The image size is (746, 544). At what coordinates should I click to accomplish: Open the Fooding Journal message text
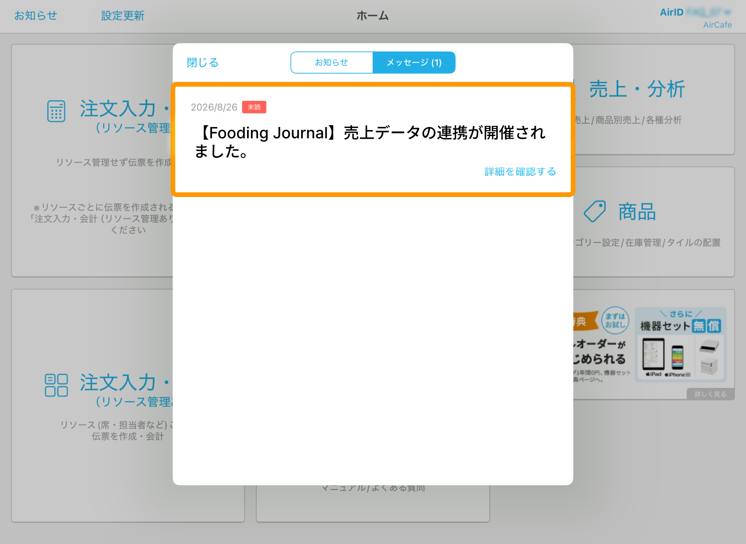(370, 142)
